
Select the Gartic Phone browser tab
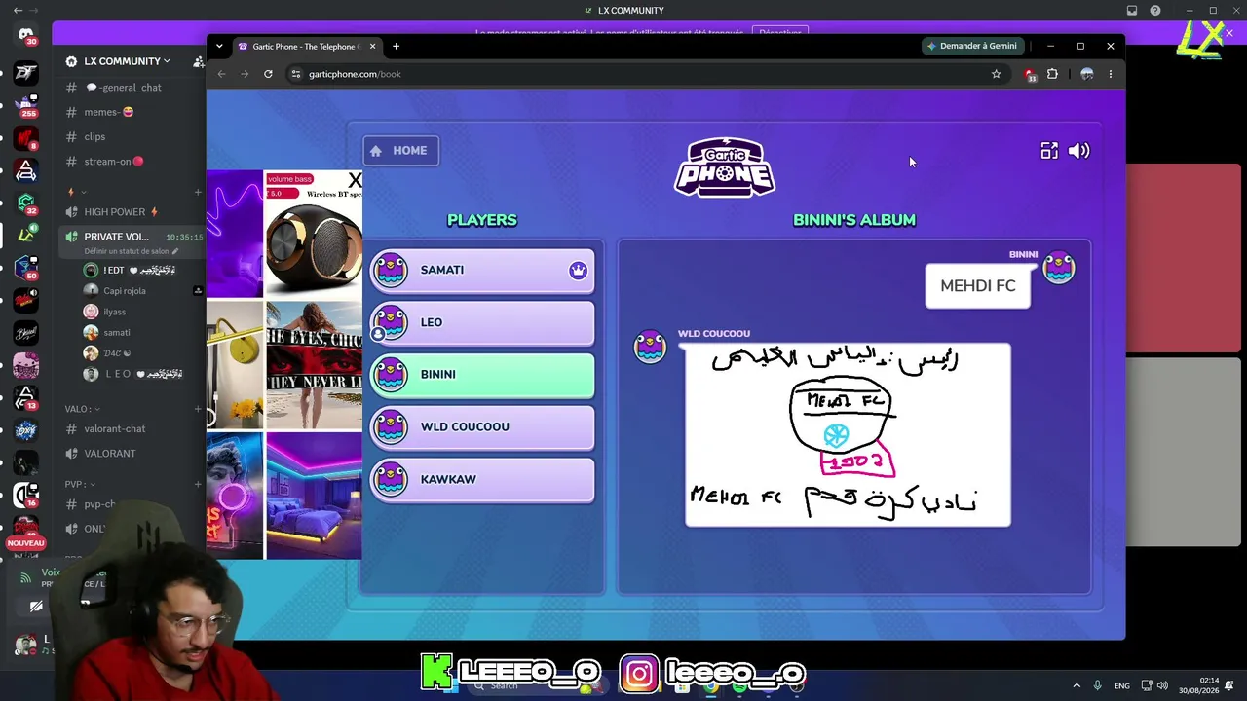pos(307,46)
